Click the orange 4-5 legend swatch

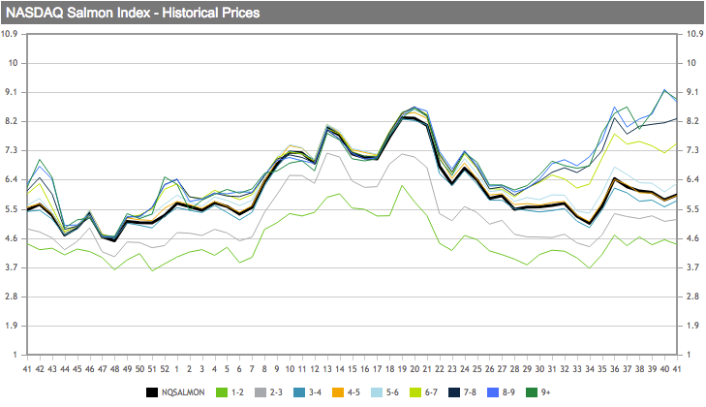coord(338,392)
